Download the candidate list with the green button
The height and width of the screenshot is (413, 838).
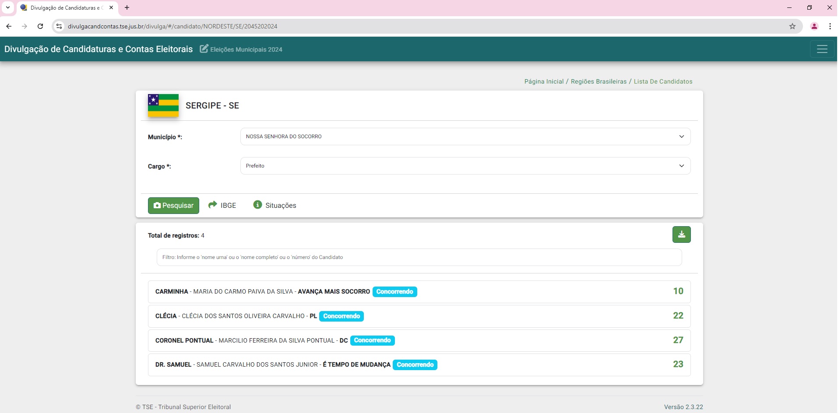coord(682,234)
